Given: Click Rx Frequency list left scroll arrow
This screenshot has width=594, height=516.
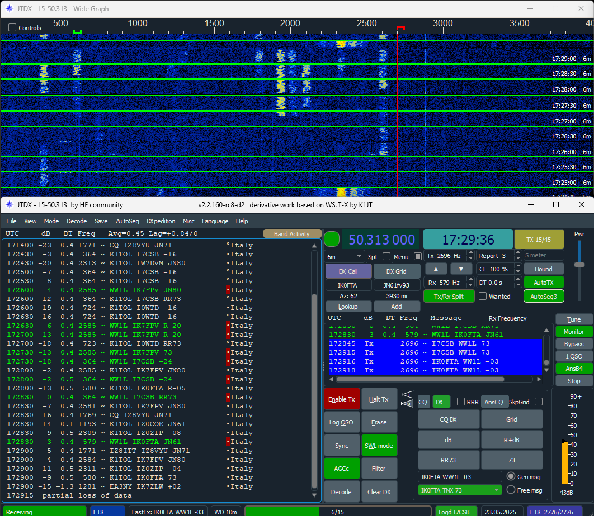Looking at the screenshot, I should (x=331, y=379).
